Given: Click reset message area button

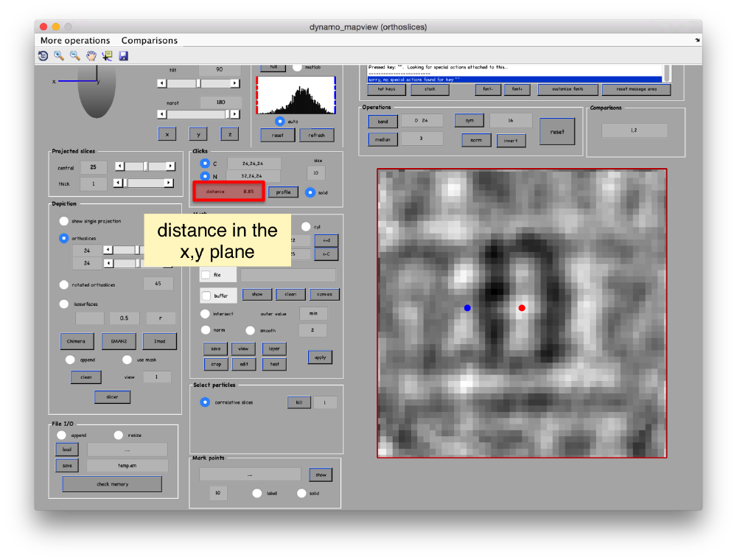Looking at the screenshot, I should click(x=637, y=89).
